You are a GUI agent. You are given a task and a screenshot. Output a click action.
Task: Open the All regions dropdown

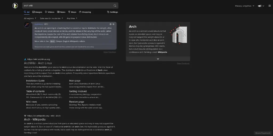(30, 18)
